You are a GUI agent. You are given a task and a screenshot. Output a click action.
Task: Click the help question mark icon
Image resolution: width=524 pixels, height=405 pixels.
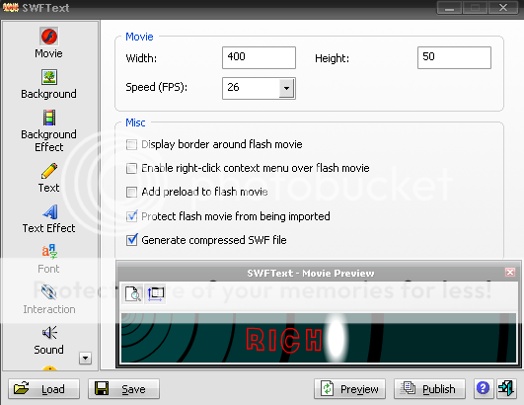(x=483, y=388)
